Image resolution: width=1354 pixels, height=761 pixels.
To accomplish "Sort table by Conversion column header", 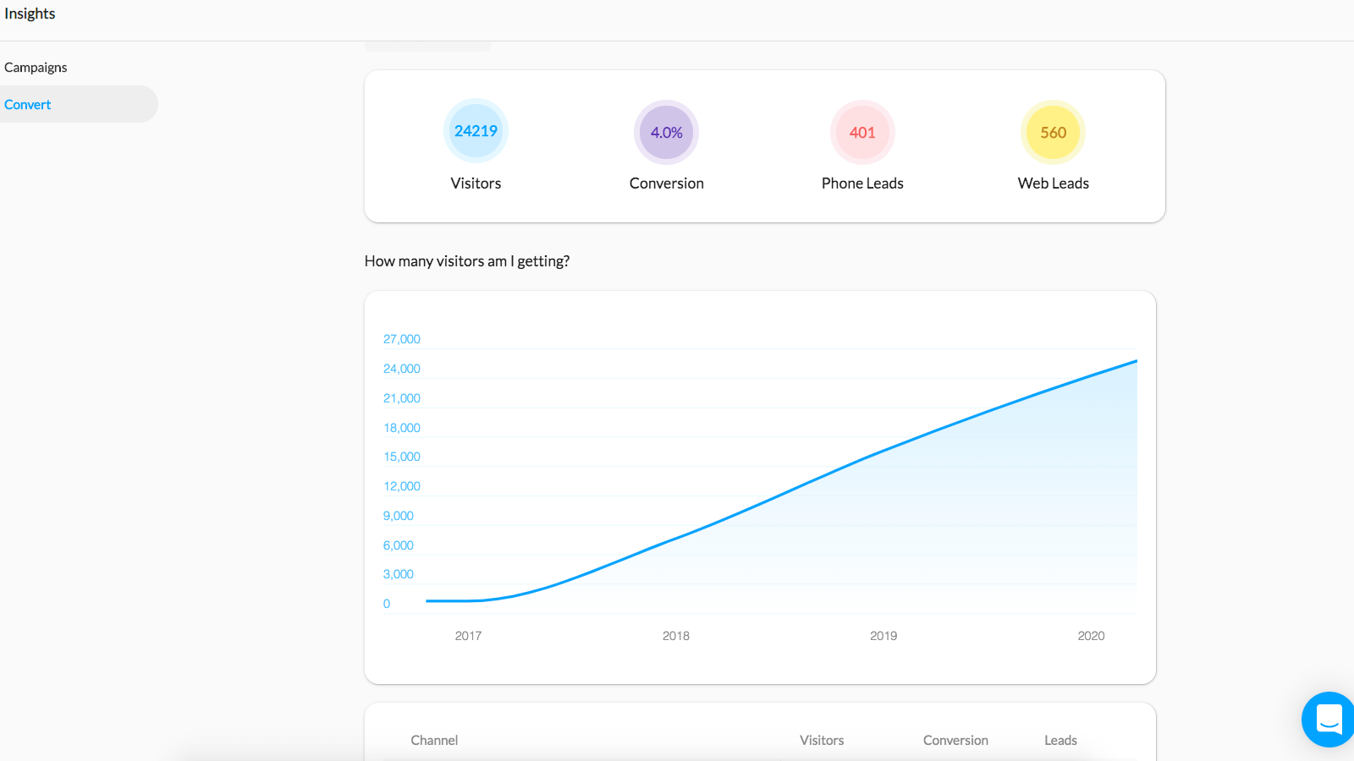I will pyautogui.click(x=955, y=740).
